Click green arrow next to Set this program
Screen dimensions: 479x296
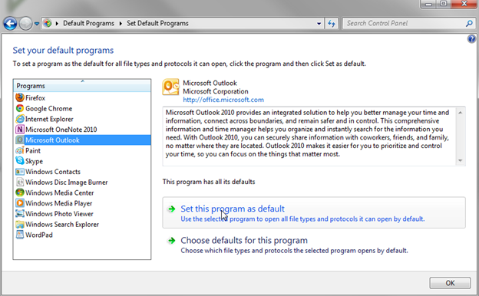point(171,209)
